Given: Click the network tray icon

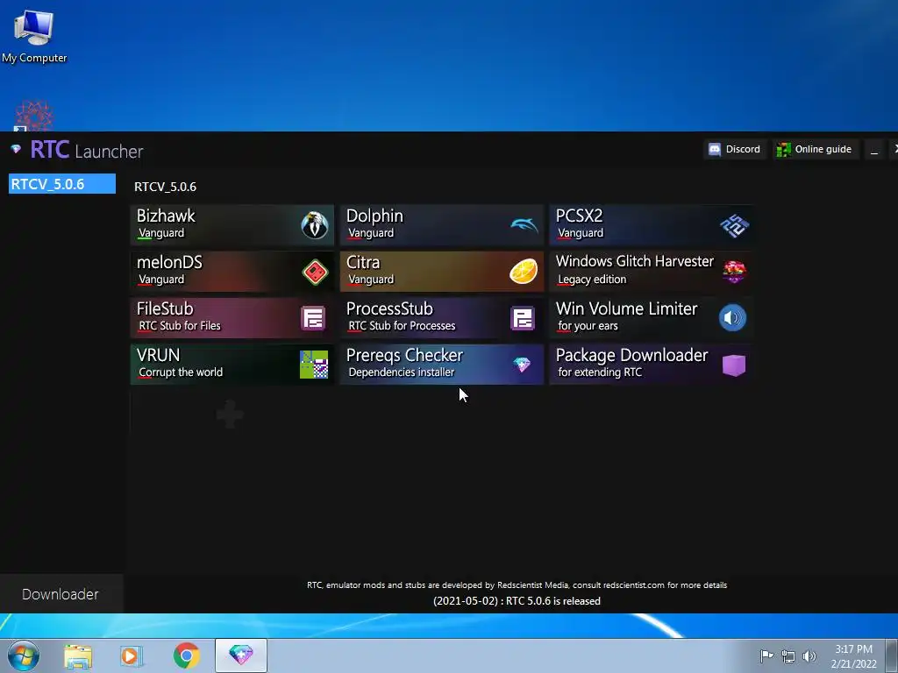Looking at the screenshot, I should [788, 656].
